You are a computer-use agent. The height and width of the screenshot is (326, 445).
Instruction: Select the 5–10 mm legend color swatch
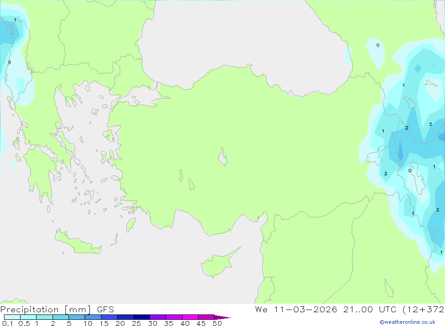click(77, 317)
